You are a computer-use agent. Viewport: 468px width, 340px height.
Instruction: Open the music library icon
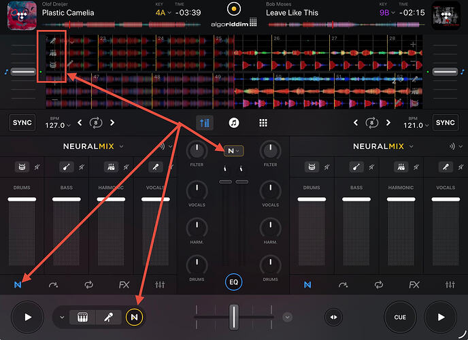(x=234, y=122)
